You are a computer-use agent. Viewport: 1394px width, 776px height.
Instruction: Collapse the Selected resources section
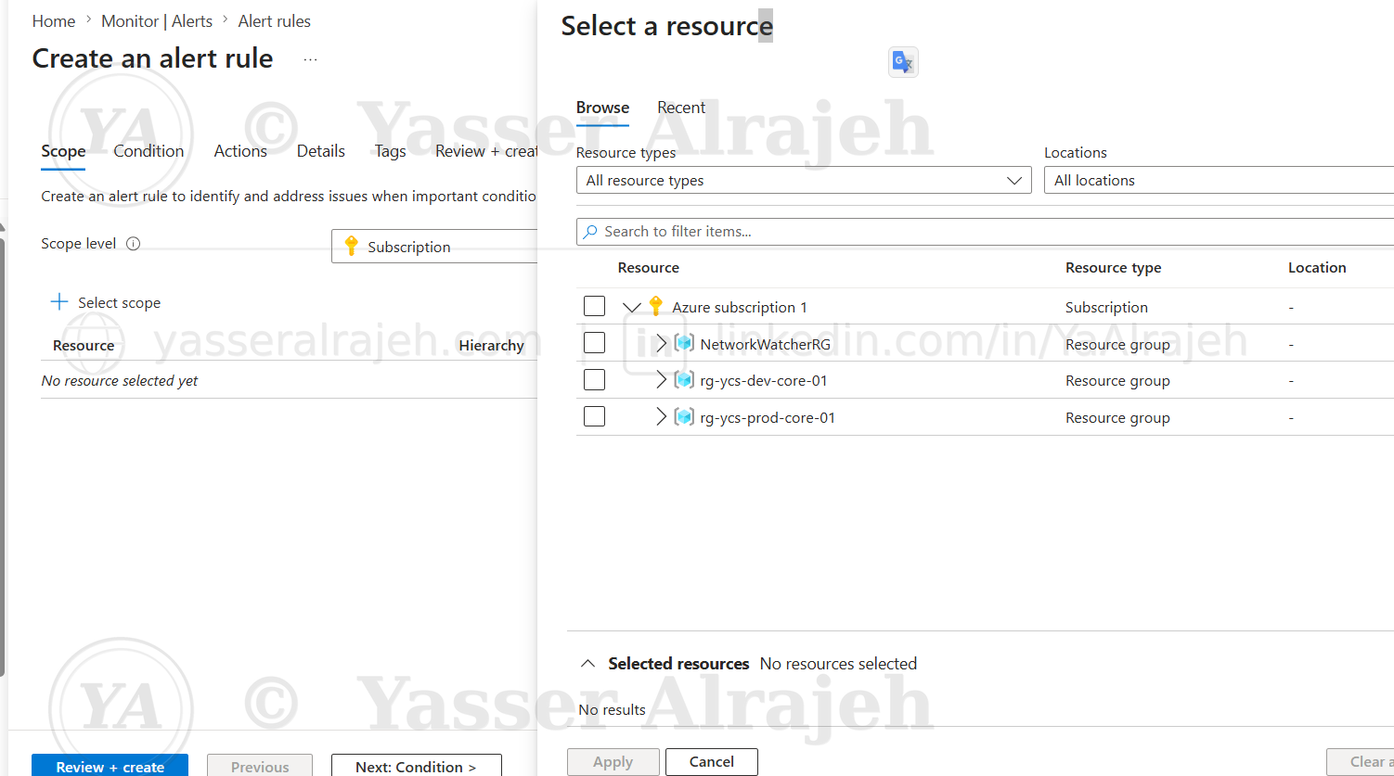click(587, 664)
